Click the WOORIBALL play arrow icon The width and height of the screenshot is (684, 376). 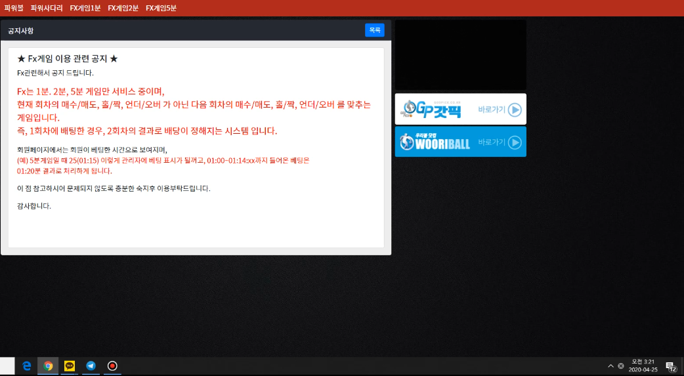coord(515,142)
